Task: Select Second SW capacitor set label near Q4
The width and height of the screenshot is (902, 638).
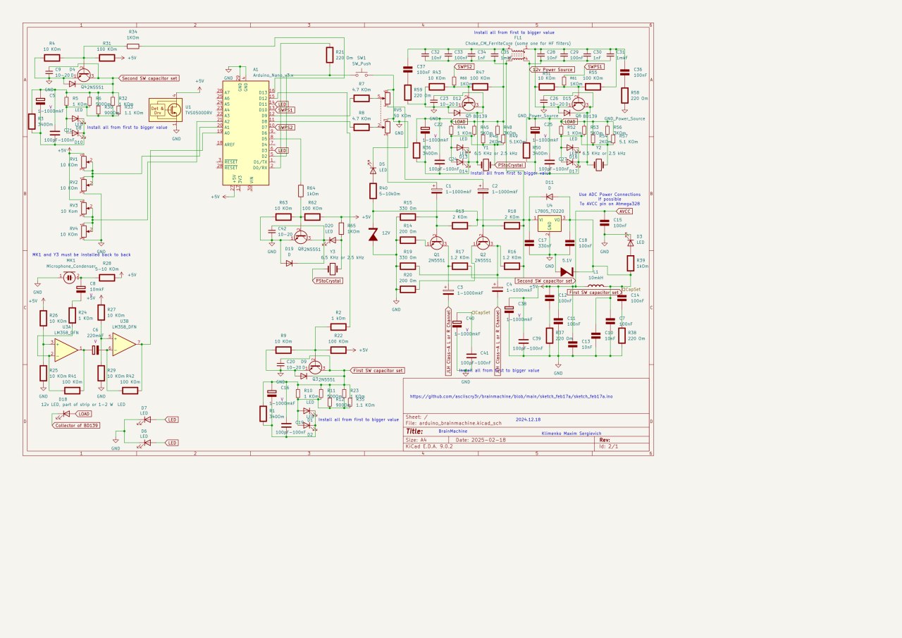Action: click(150, 78)
